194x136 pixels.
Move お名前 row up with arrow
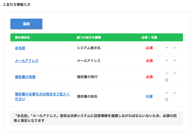tap(167, 48)
